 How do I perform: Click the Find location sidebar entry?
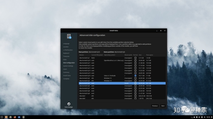pyautogui.click(x=68, y=50)
